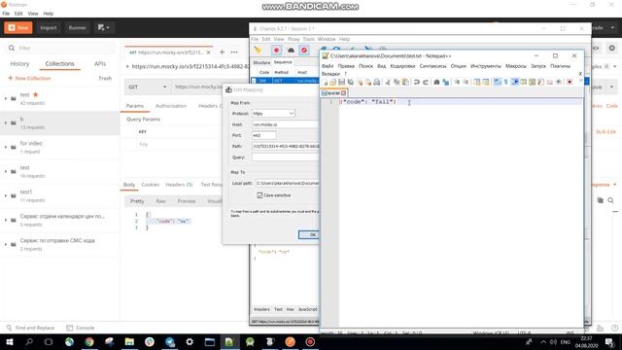Click the Trash link in Postman sidebar

click(105, 78)
